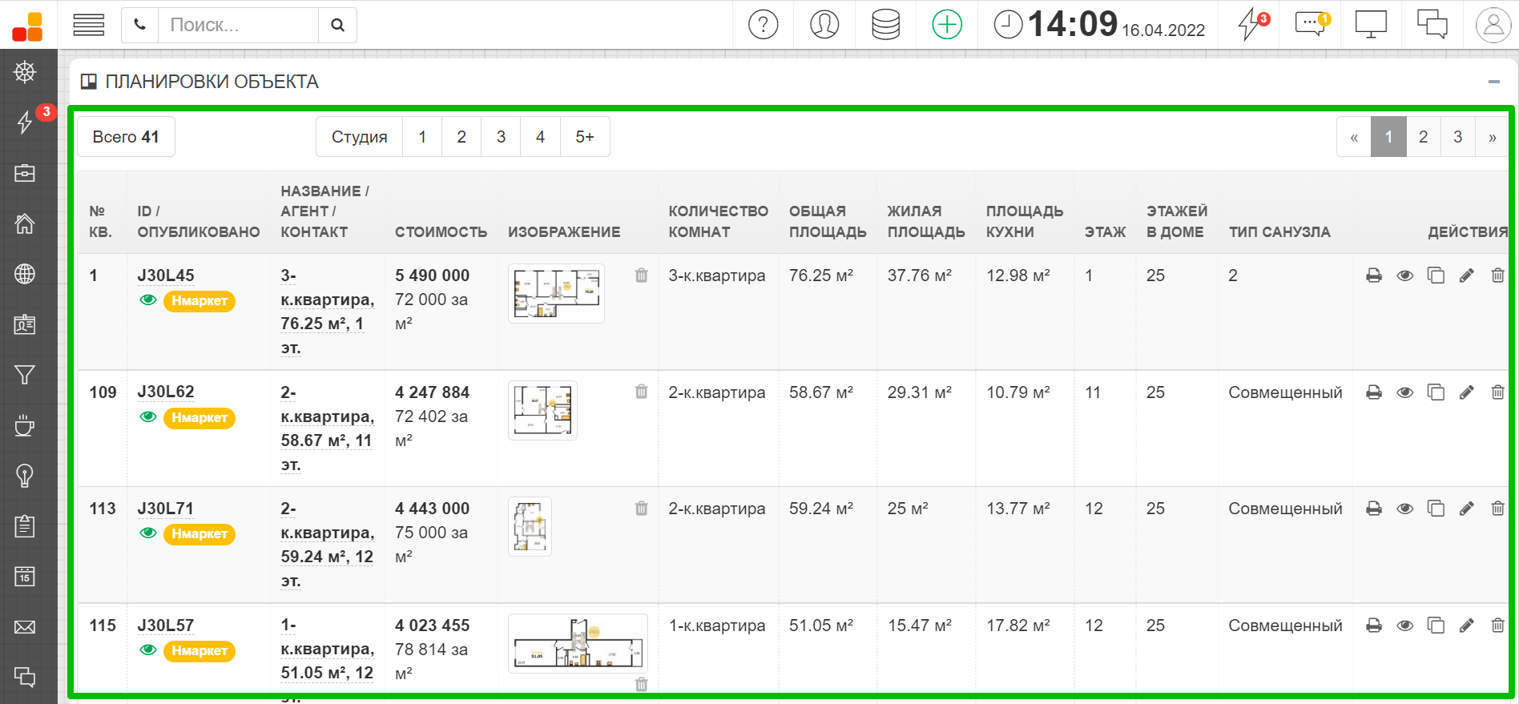The image size is (1519, 704).
Task: Open the J30L45 listing ID link
Action: tap(166, 276)
